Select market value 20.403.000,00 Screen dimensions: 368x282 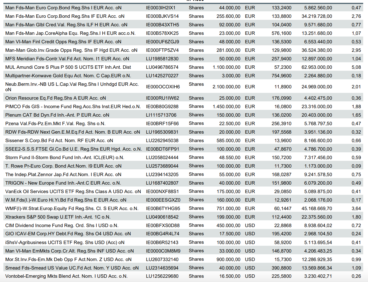coord(317,115)
